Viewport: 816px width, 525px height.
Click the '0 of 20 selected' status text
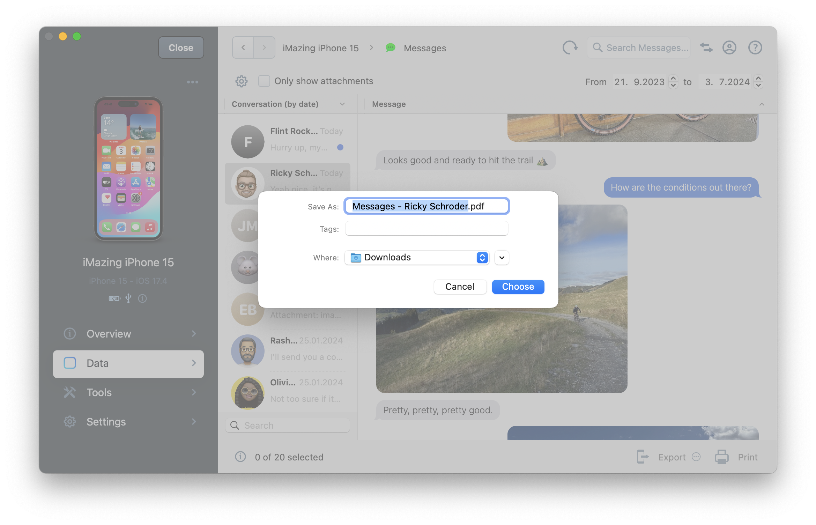click(289, 457)
